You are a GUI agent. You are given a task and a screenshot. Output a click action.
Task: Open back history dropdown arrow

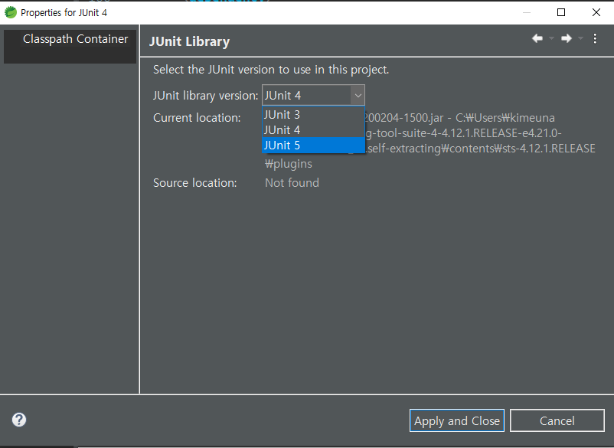(x=551, y=38)
